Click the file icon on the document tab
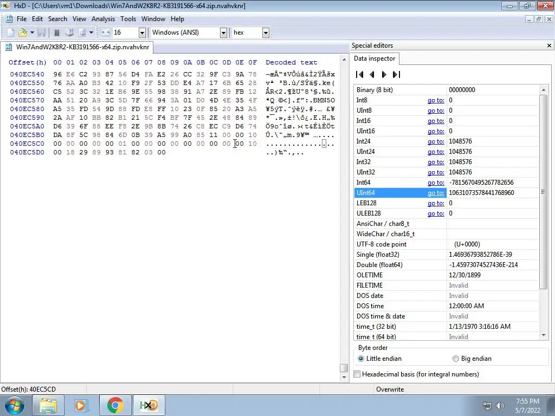Image resolution: width=555 pixels, height=416 pixels. coord(9,47)
